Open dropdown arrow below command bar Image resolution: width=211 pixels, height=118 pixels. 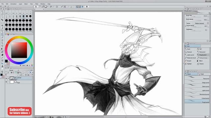(x=43, y=10)
